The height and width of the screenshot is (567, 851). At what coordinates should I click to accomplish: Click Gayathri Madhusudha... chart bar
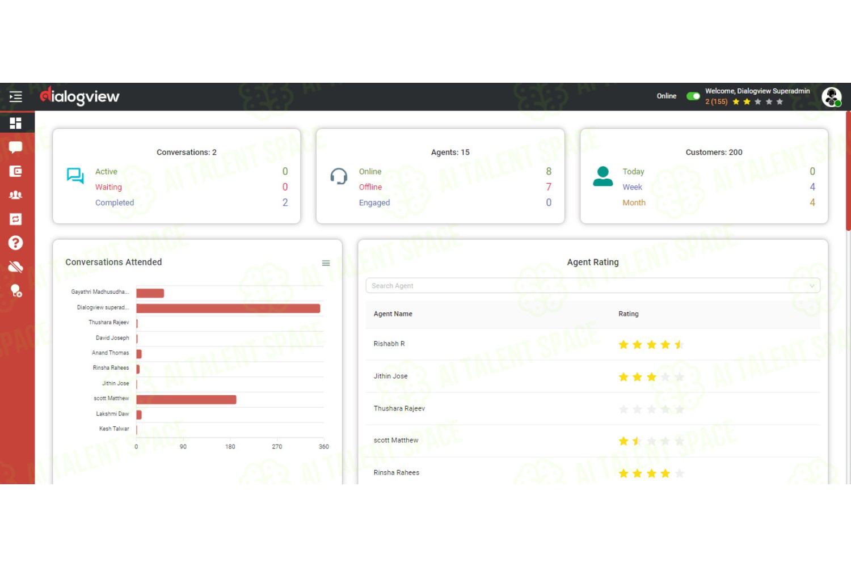tap(150, 293)
